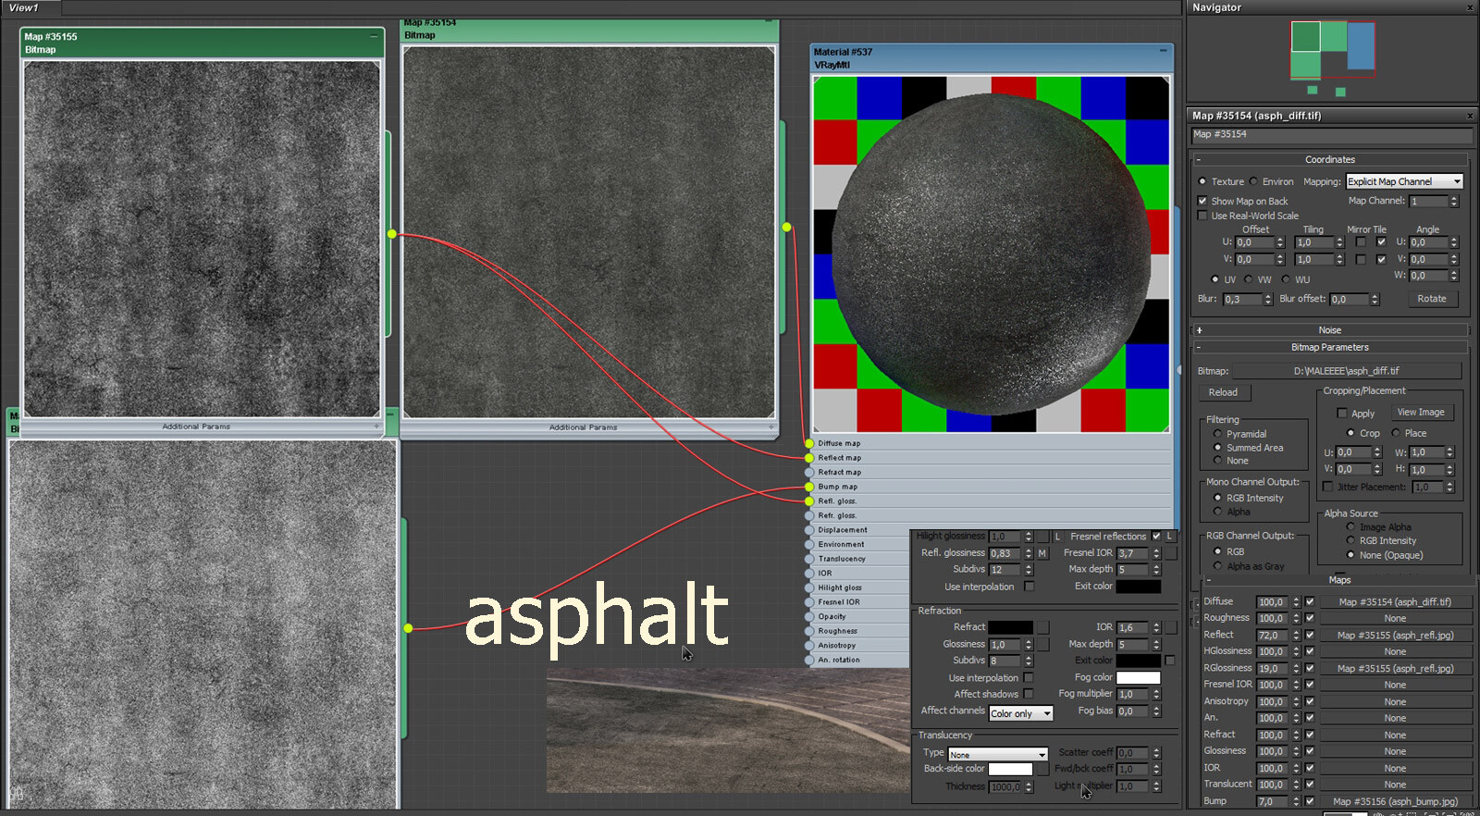
Task: Click the Blur value input field
Action: click(1242, 300)
